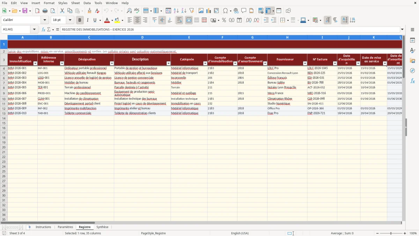
Task: Open the Format menu
Action: coord(49,3)
